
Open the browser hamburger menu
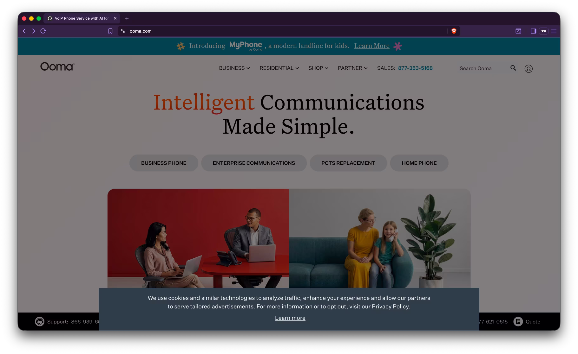[554, 31]
